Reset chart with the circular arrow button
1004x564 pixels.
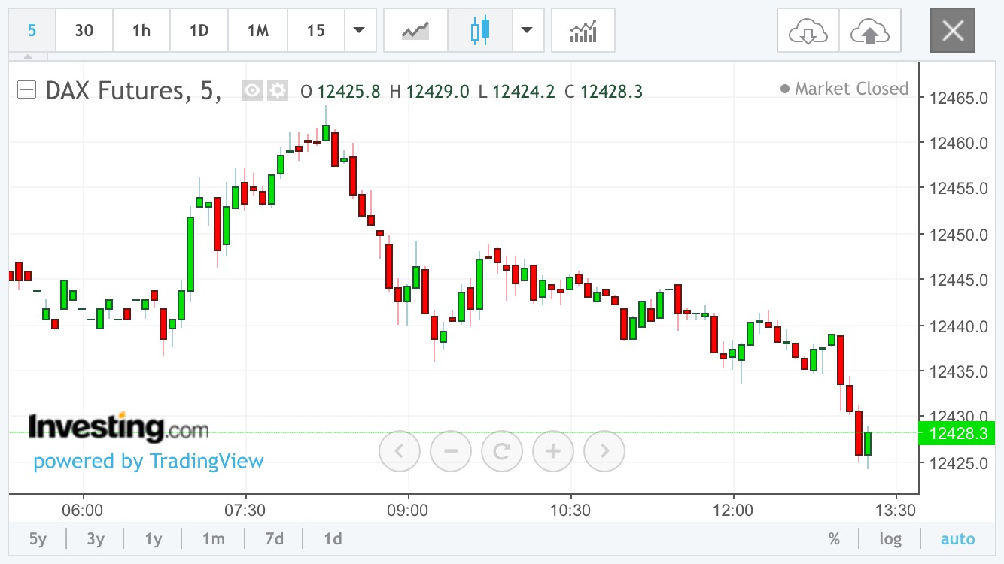pos(502,451)
